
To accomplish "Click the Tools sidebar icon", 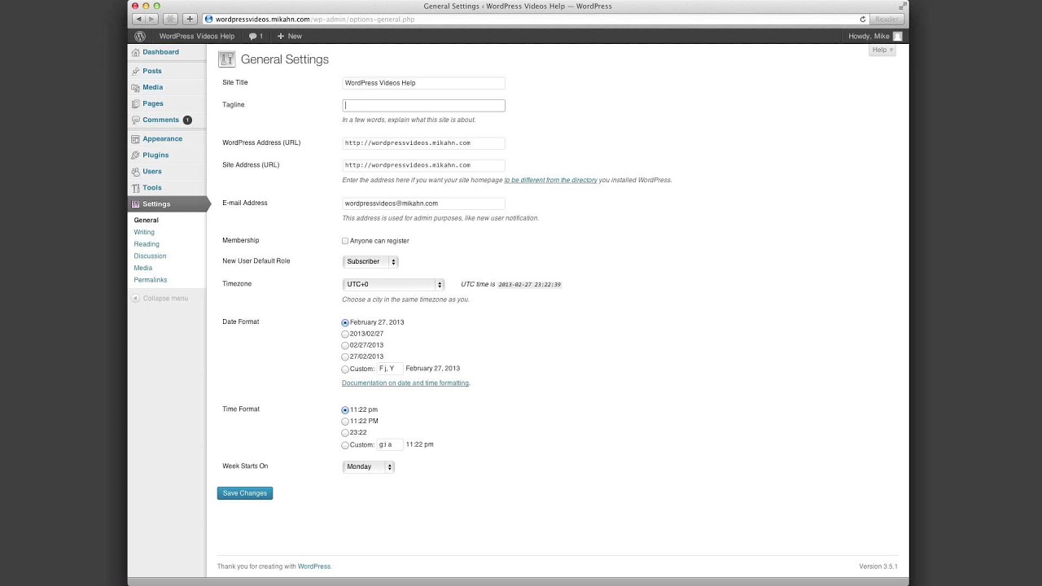I will 136,187.
